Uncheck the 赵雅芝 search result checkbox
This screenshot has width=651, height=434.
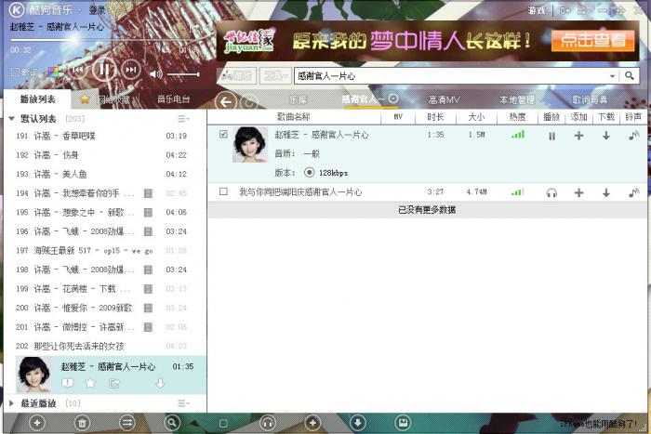(x=223, y=134)
